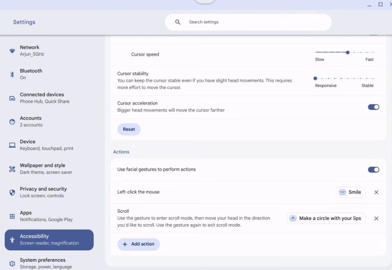The width and height of the screenshot is (392, 270).
Task: Click the Network Wi-Fi icon in sidebar
Action: click(x=12, y=51)
